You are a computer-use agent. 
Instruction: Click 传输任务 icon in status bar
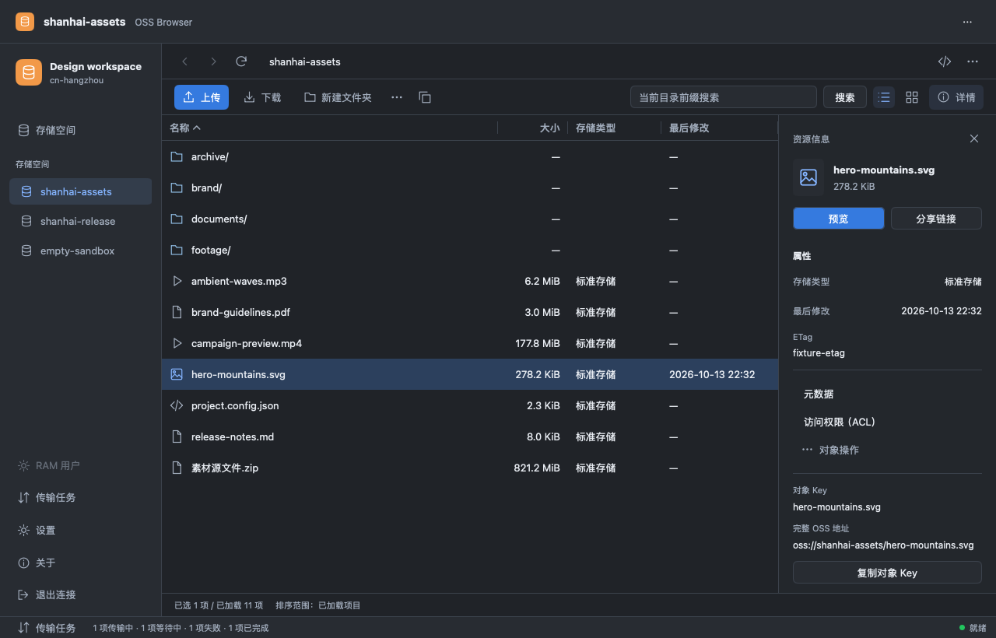pos(23,627)
